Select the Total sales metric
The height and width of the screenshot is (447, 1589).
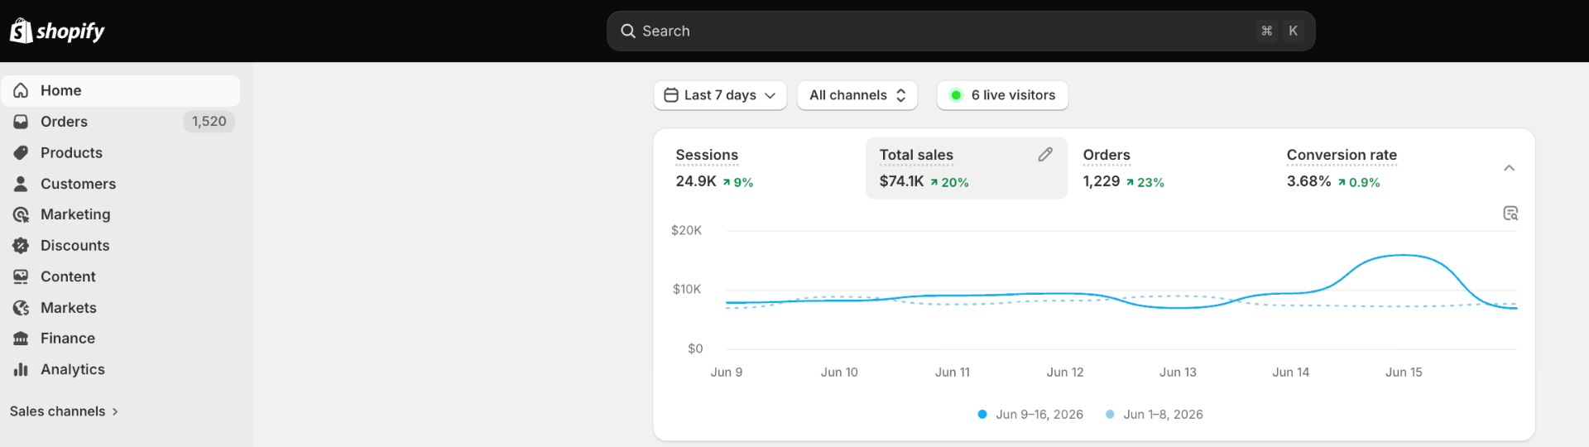point(966,168)
